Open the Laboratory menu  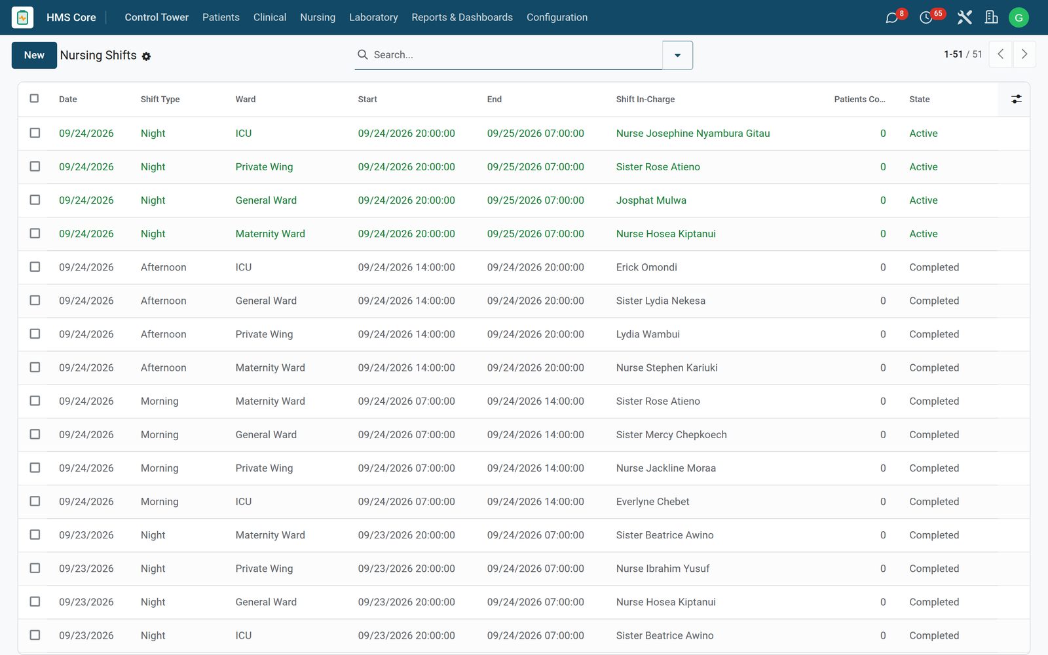coord(373,17)
